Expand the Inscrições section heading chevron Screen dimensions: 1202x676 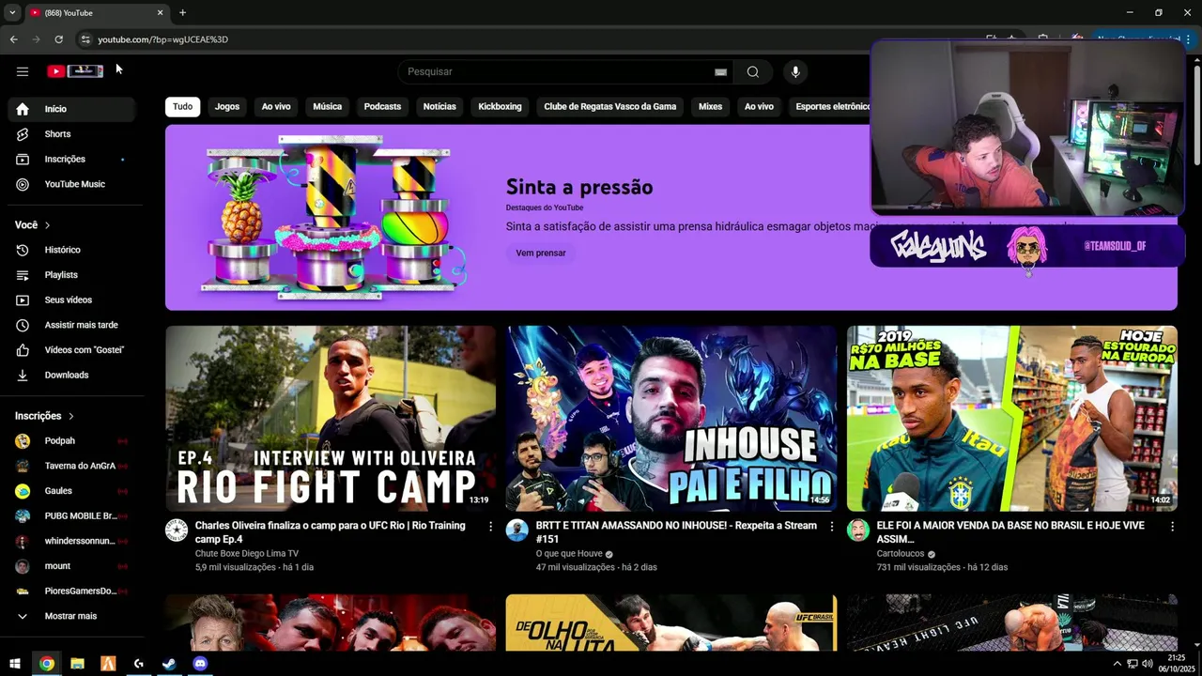point(70,416)
